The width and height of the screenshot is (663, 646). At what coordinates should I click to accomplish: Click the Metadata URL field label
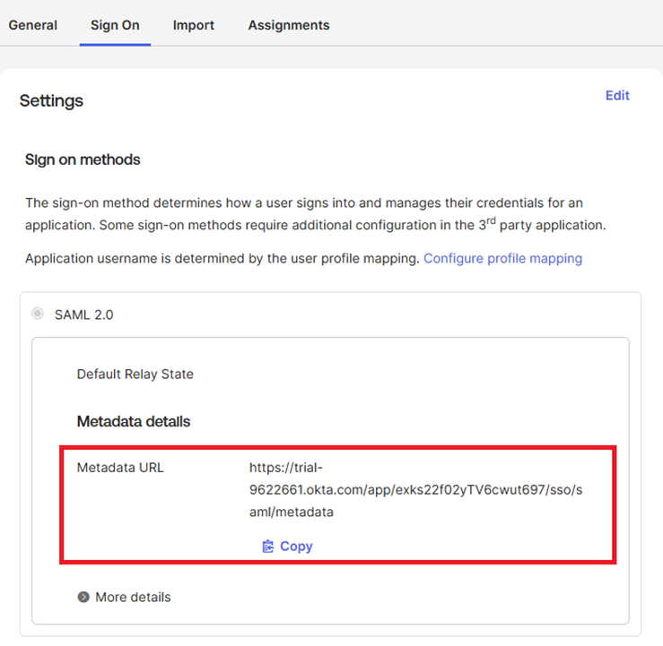click(120, 467)
